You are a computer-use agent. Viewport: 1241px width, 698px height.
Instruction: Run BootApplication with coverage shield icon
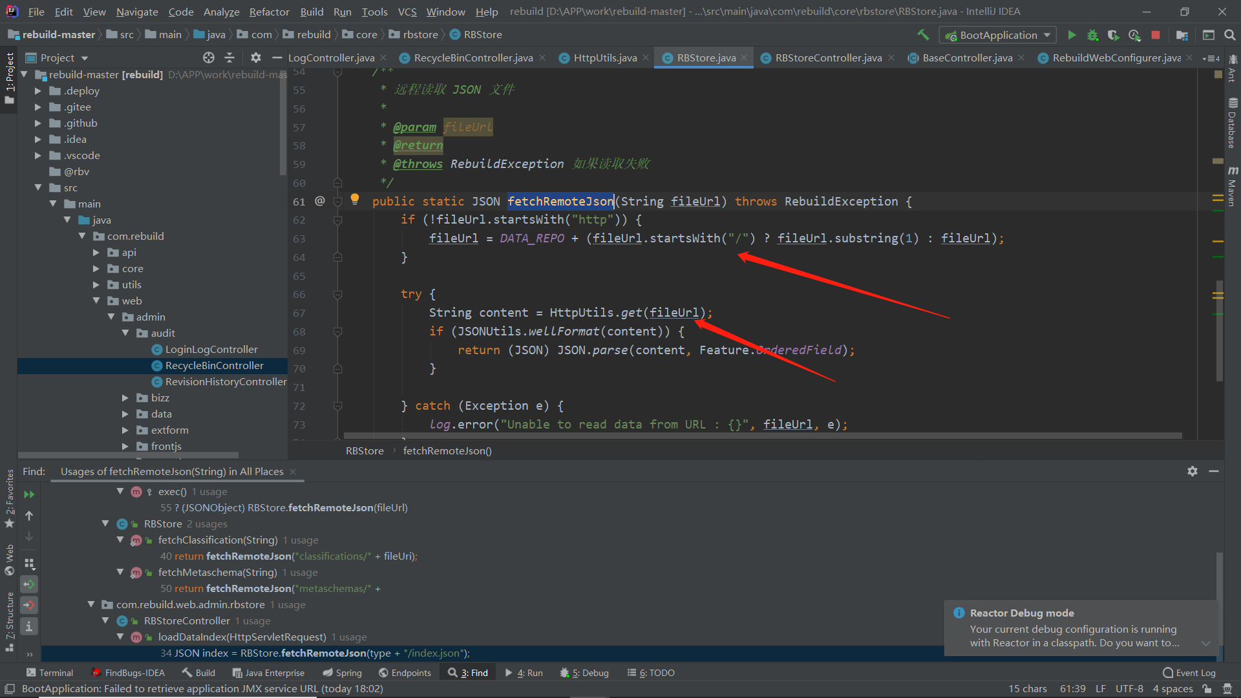pos(1114,35)
